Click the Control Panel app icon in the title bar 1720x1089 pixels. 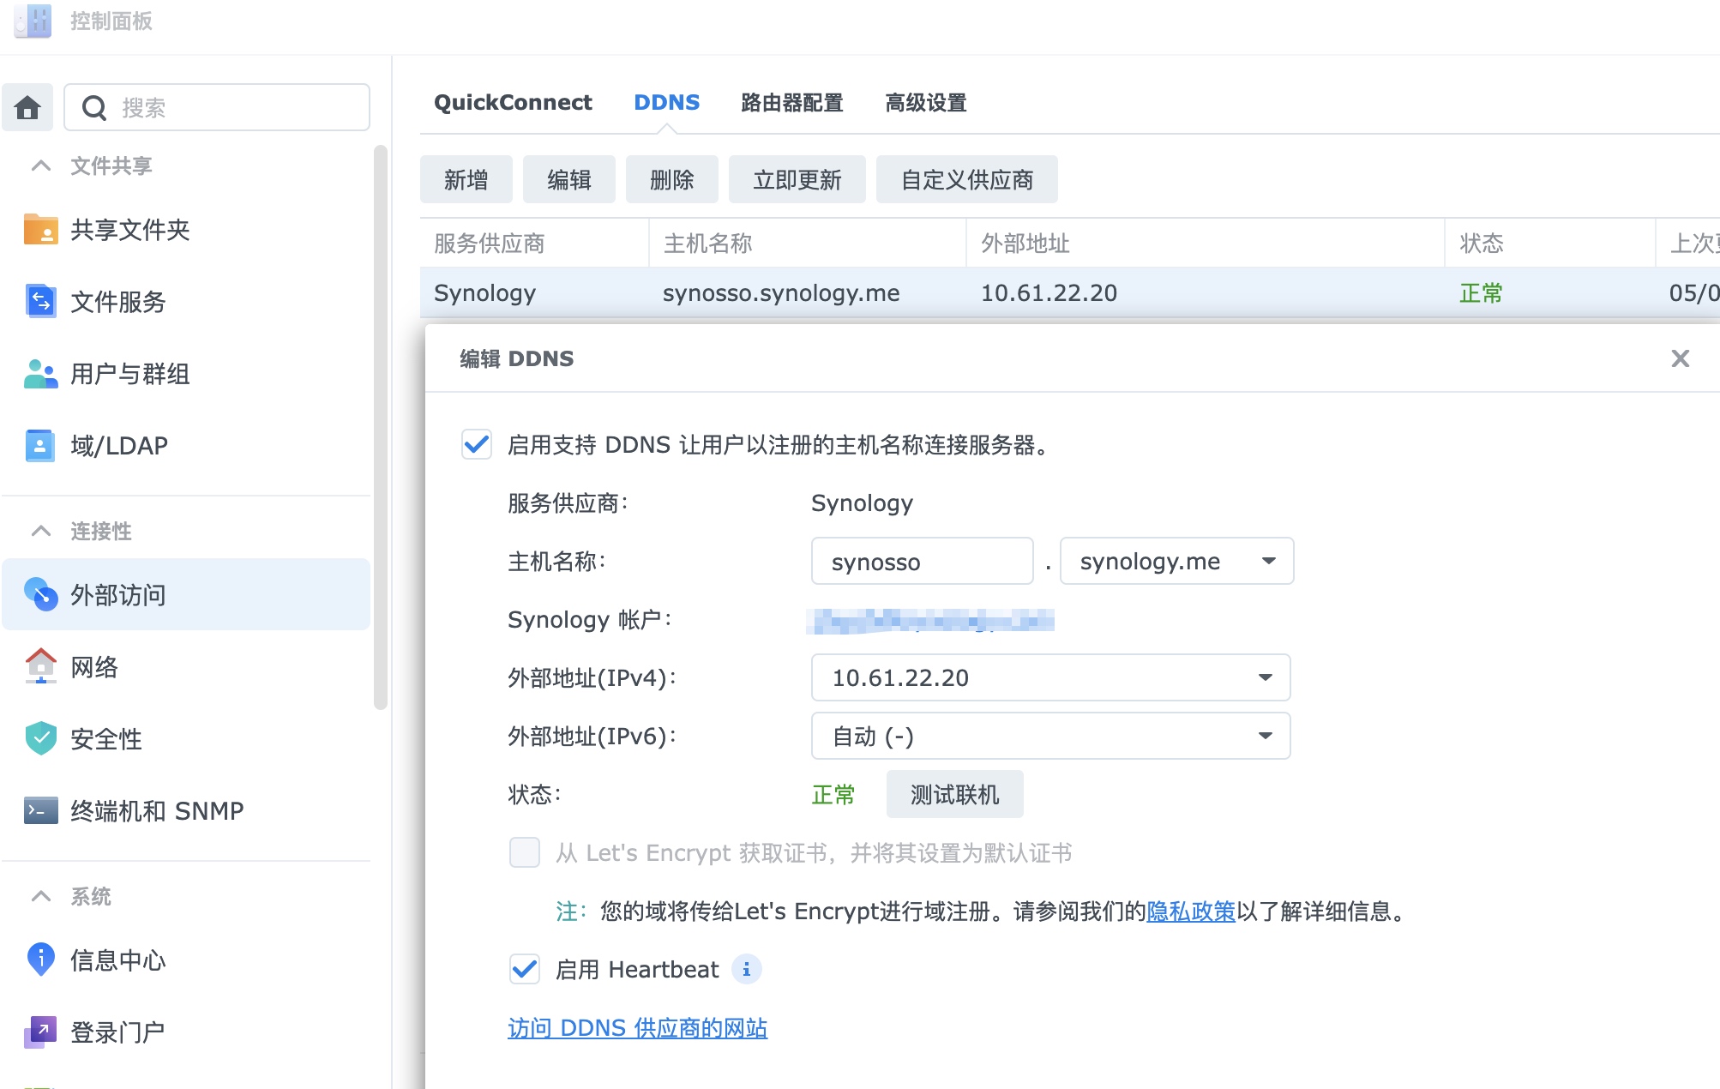33,21
